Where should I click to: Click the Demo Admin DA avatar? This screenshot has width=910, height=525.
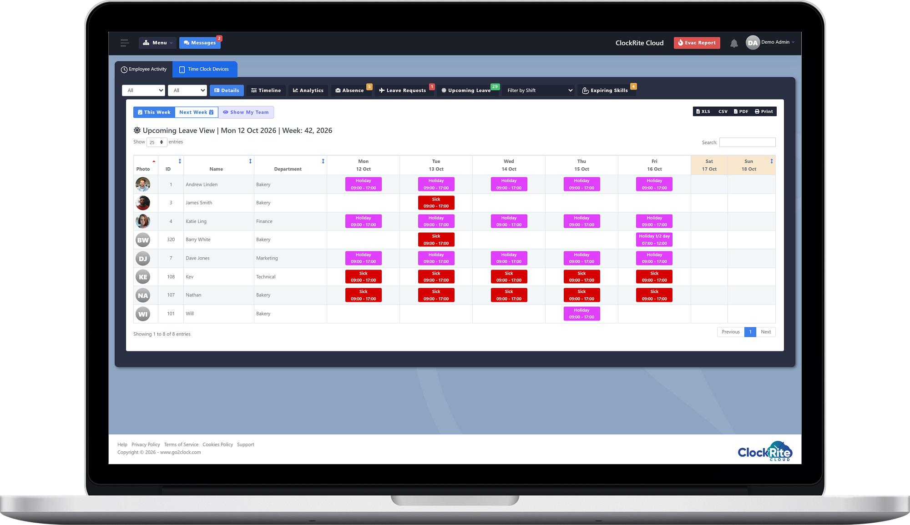point(753,43)
